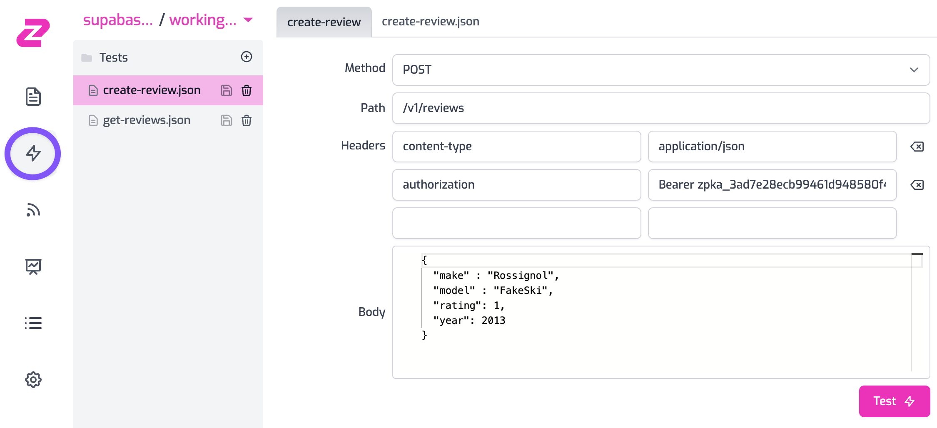937x428 pixels.
Task: Delete the create-review.json test file
Action: (247, 90)
